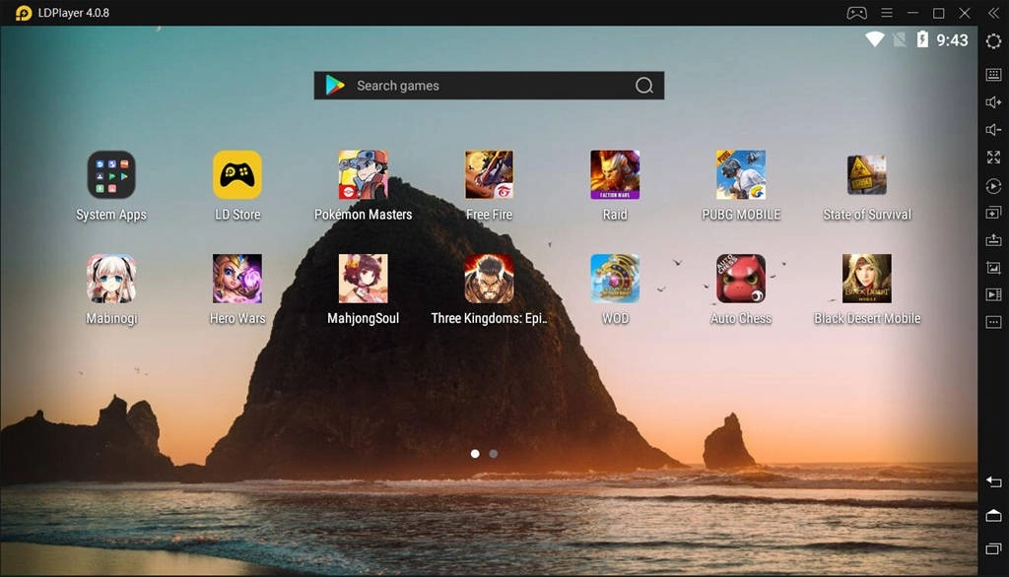Open the State of Survival game
Screen dimensions: 1009x577
(x=867, y=175)
